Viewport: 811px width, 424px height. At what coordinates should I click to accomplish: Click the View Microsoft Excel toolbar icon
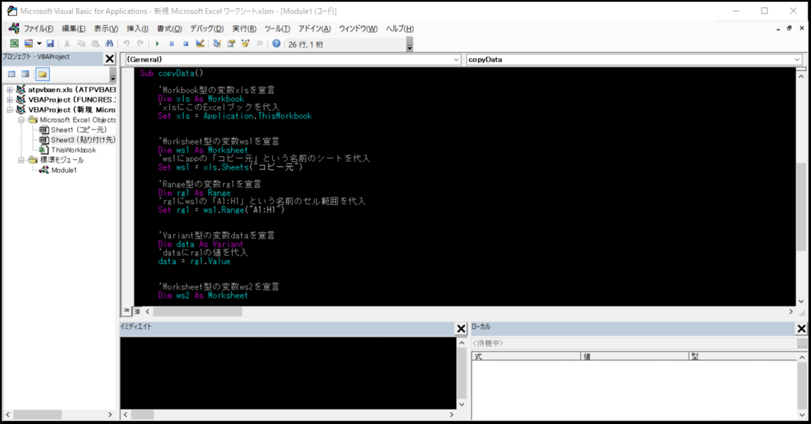pos(14,43)
